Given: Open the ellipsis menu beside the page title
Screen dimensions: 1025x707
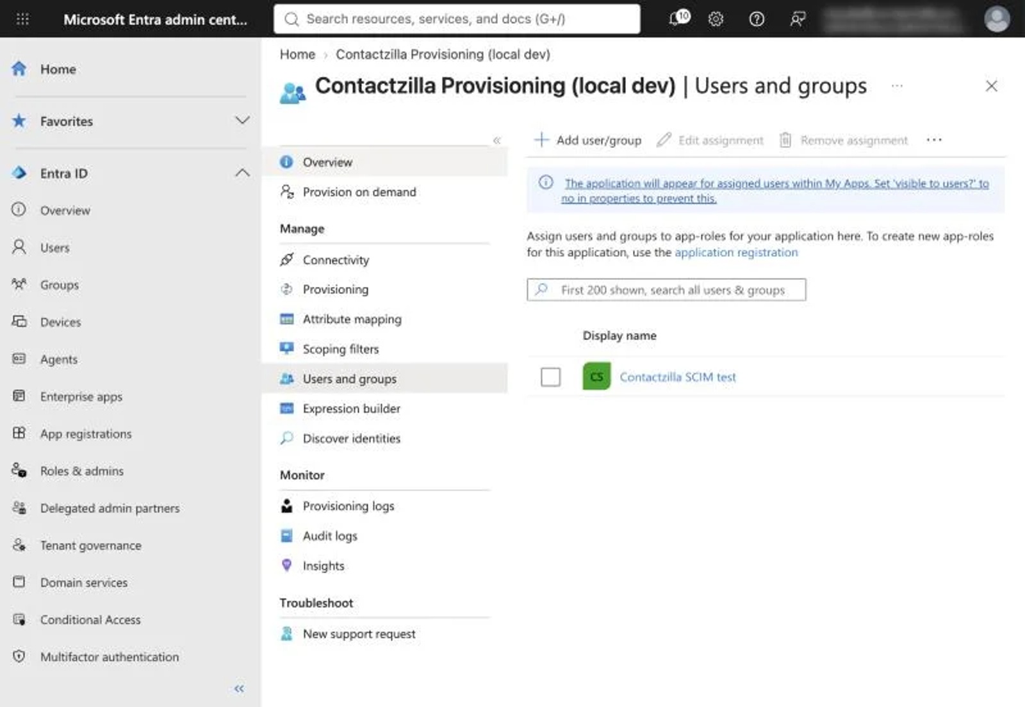Looking at the screenshot, I should pyautogui.click(x=897, y=86).
